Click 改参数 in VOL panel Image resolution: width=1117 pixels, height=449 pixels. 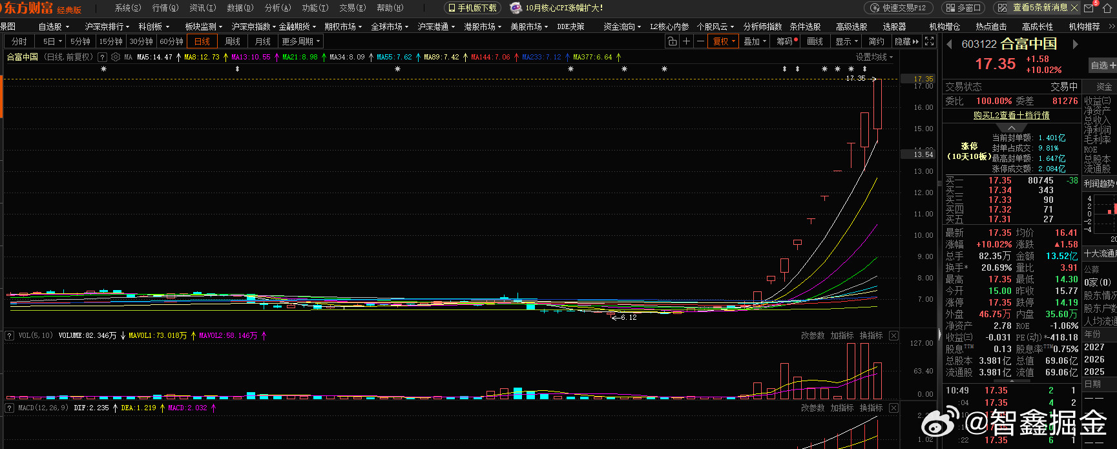point(813,335)
